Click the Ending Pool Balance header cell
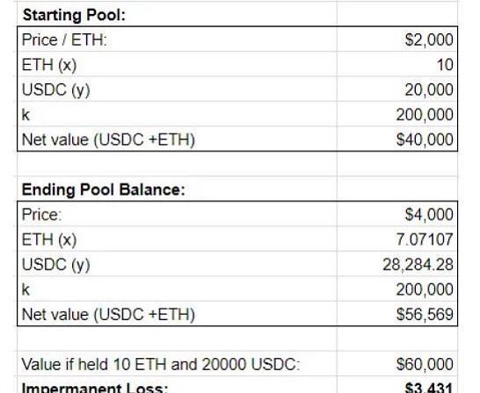480x393 pixels. coord(177,189)
